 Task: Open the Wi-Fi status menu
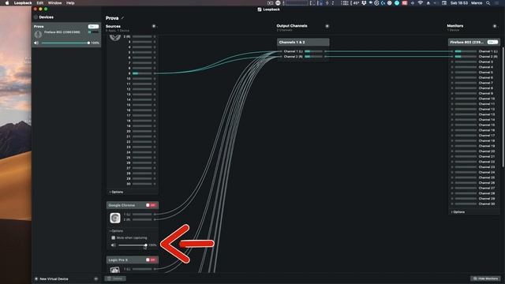(421, 3)
